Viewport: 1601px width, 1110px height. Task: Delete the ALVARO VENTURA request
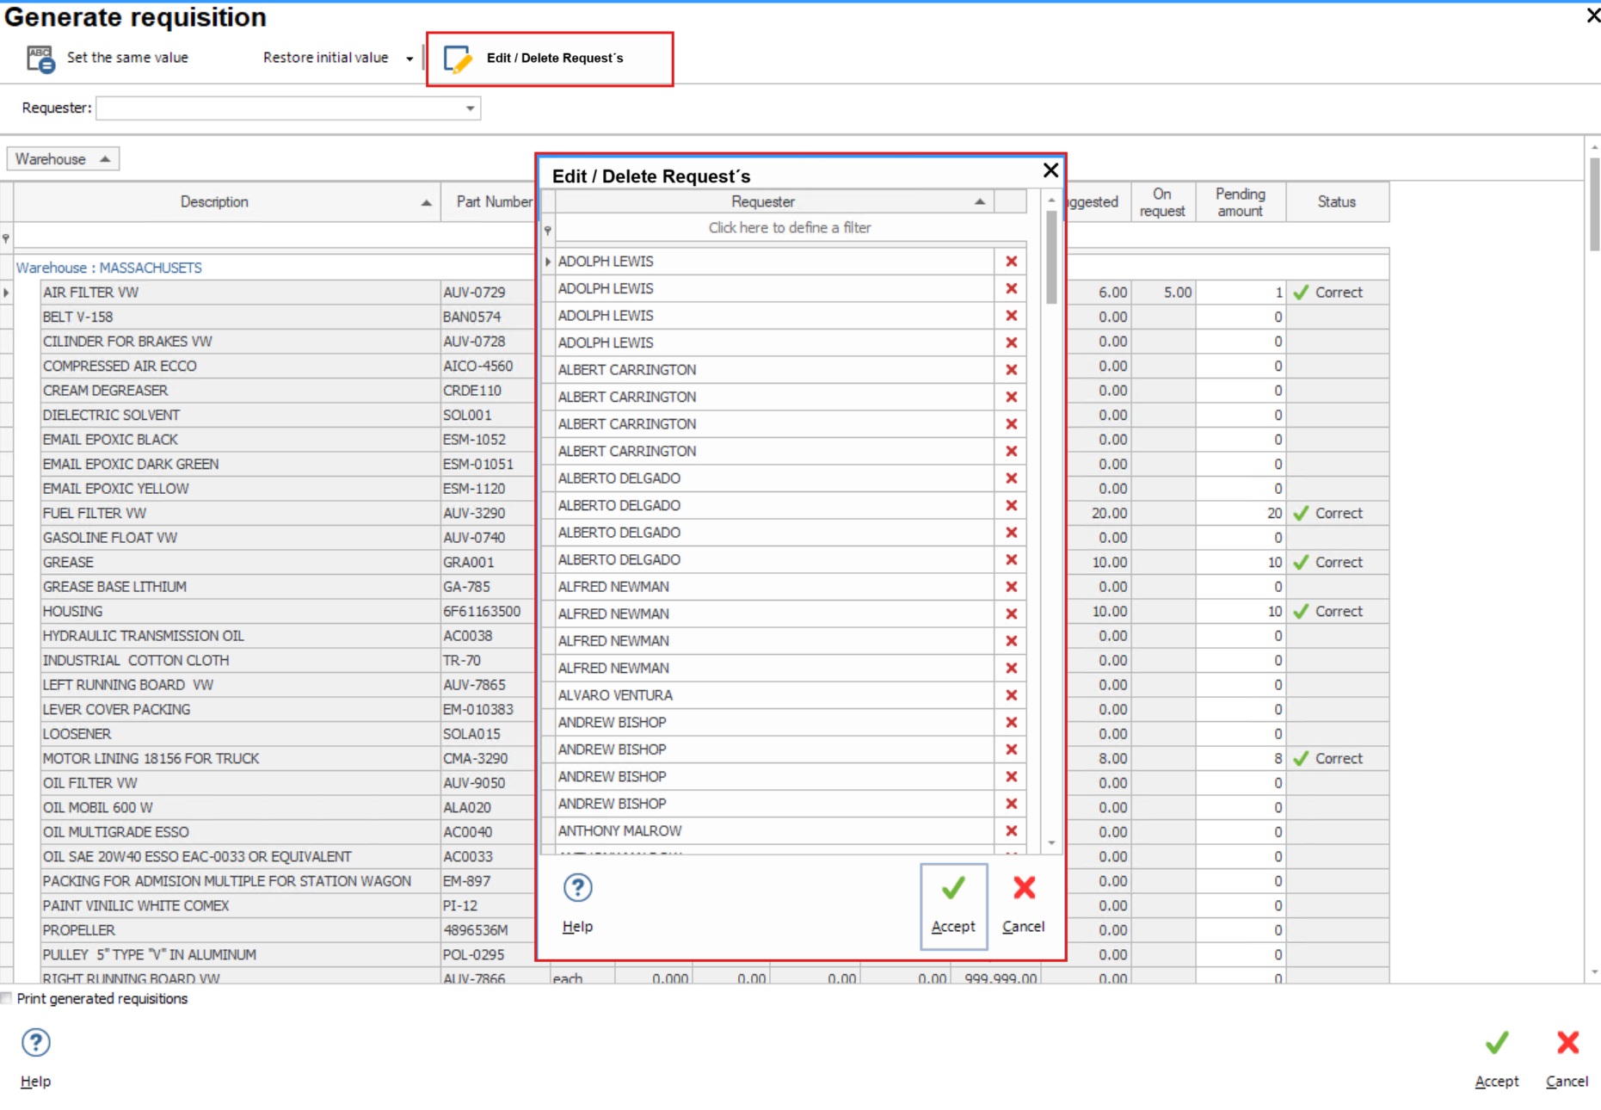(x=1012, y=695)
